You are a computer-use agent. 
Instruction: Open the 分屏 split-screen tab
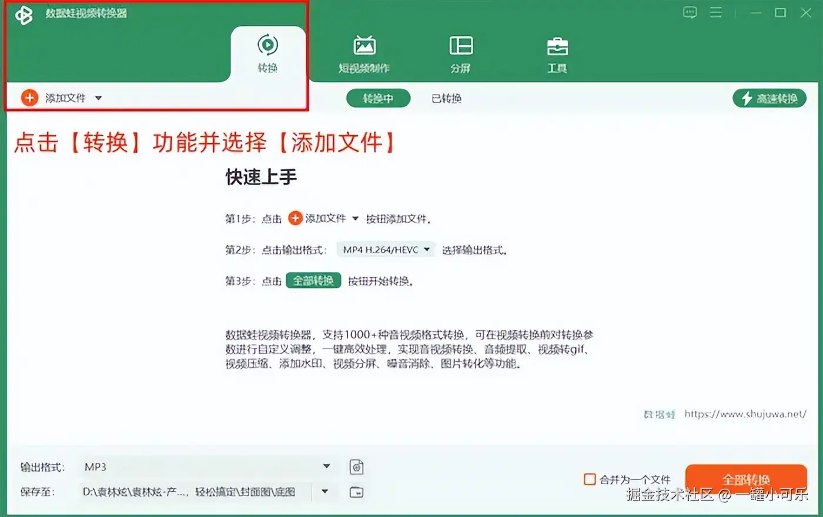pyautogui.click(x=461, y=54)
